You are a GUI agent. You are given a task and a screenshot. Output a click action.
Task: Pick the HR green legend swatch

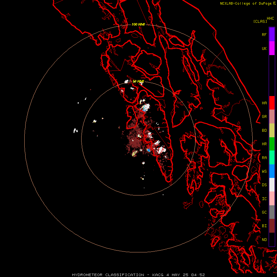[x=272, y=144]
